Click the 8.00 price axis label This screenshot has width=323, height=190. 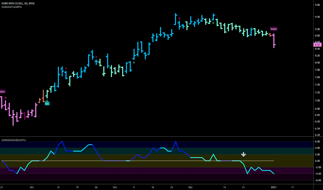pyautogui.click(x=317, y=63)
